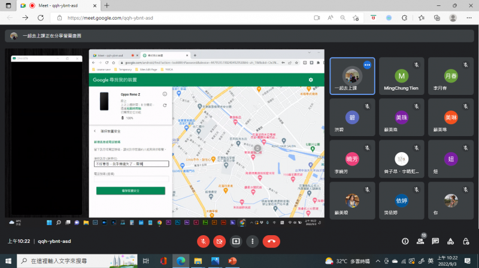
Task: View site information lock icon
Action: tap(59, 18)
